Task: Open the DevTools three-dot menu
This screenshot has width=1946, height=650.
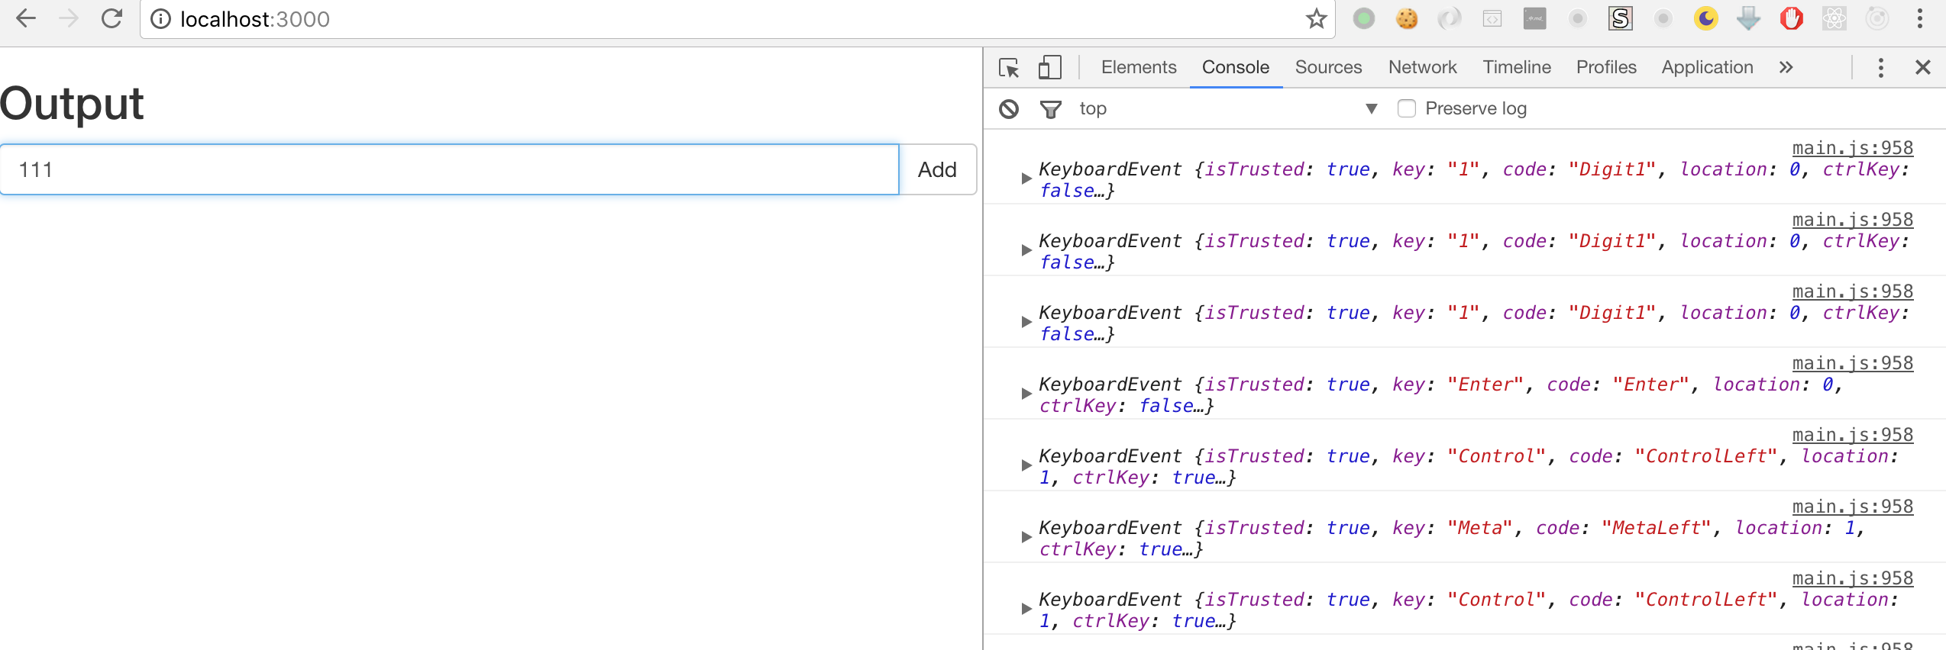Action: (1880, 68)
